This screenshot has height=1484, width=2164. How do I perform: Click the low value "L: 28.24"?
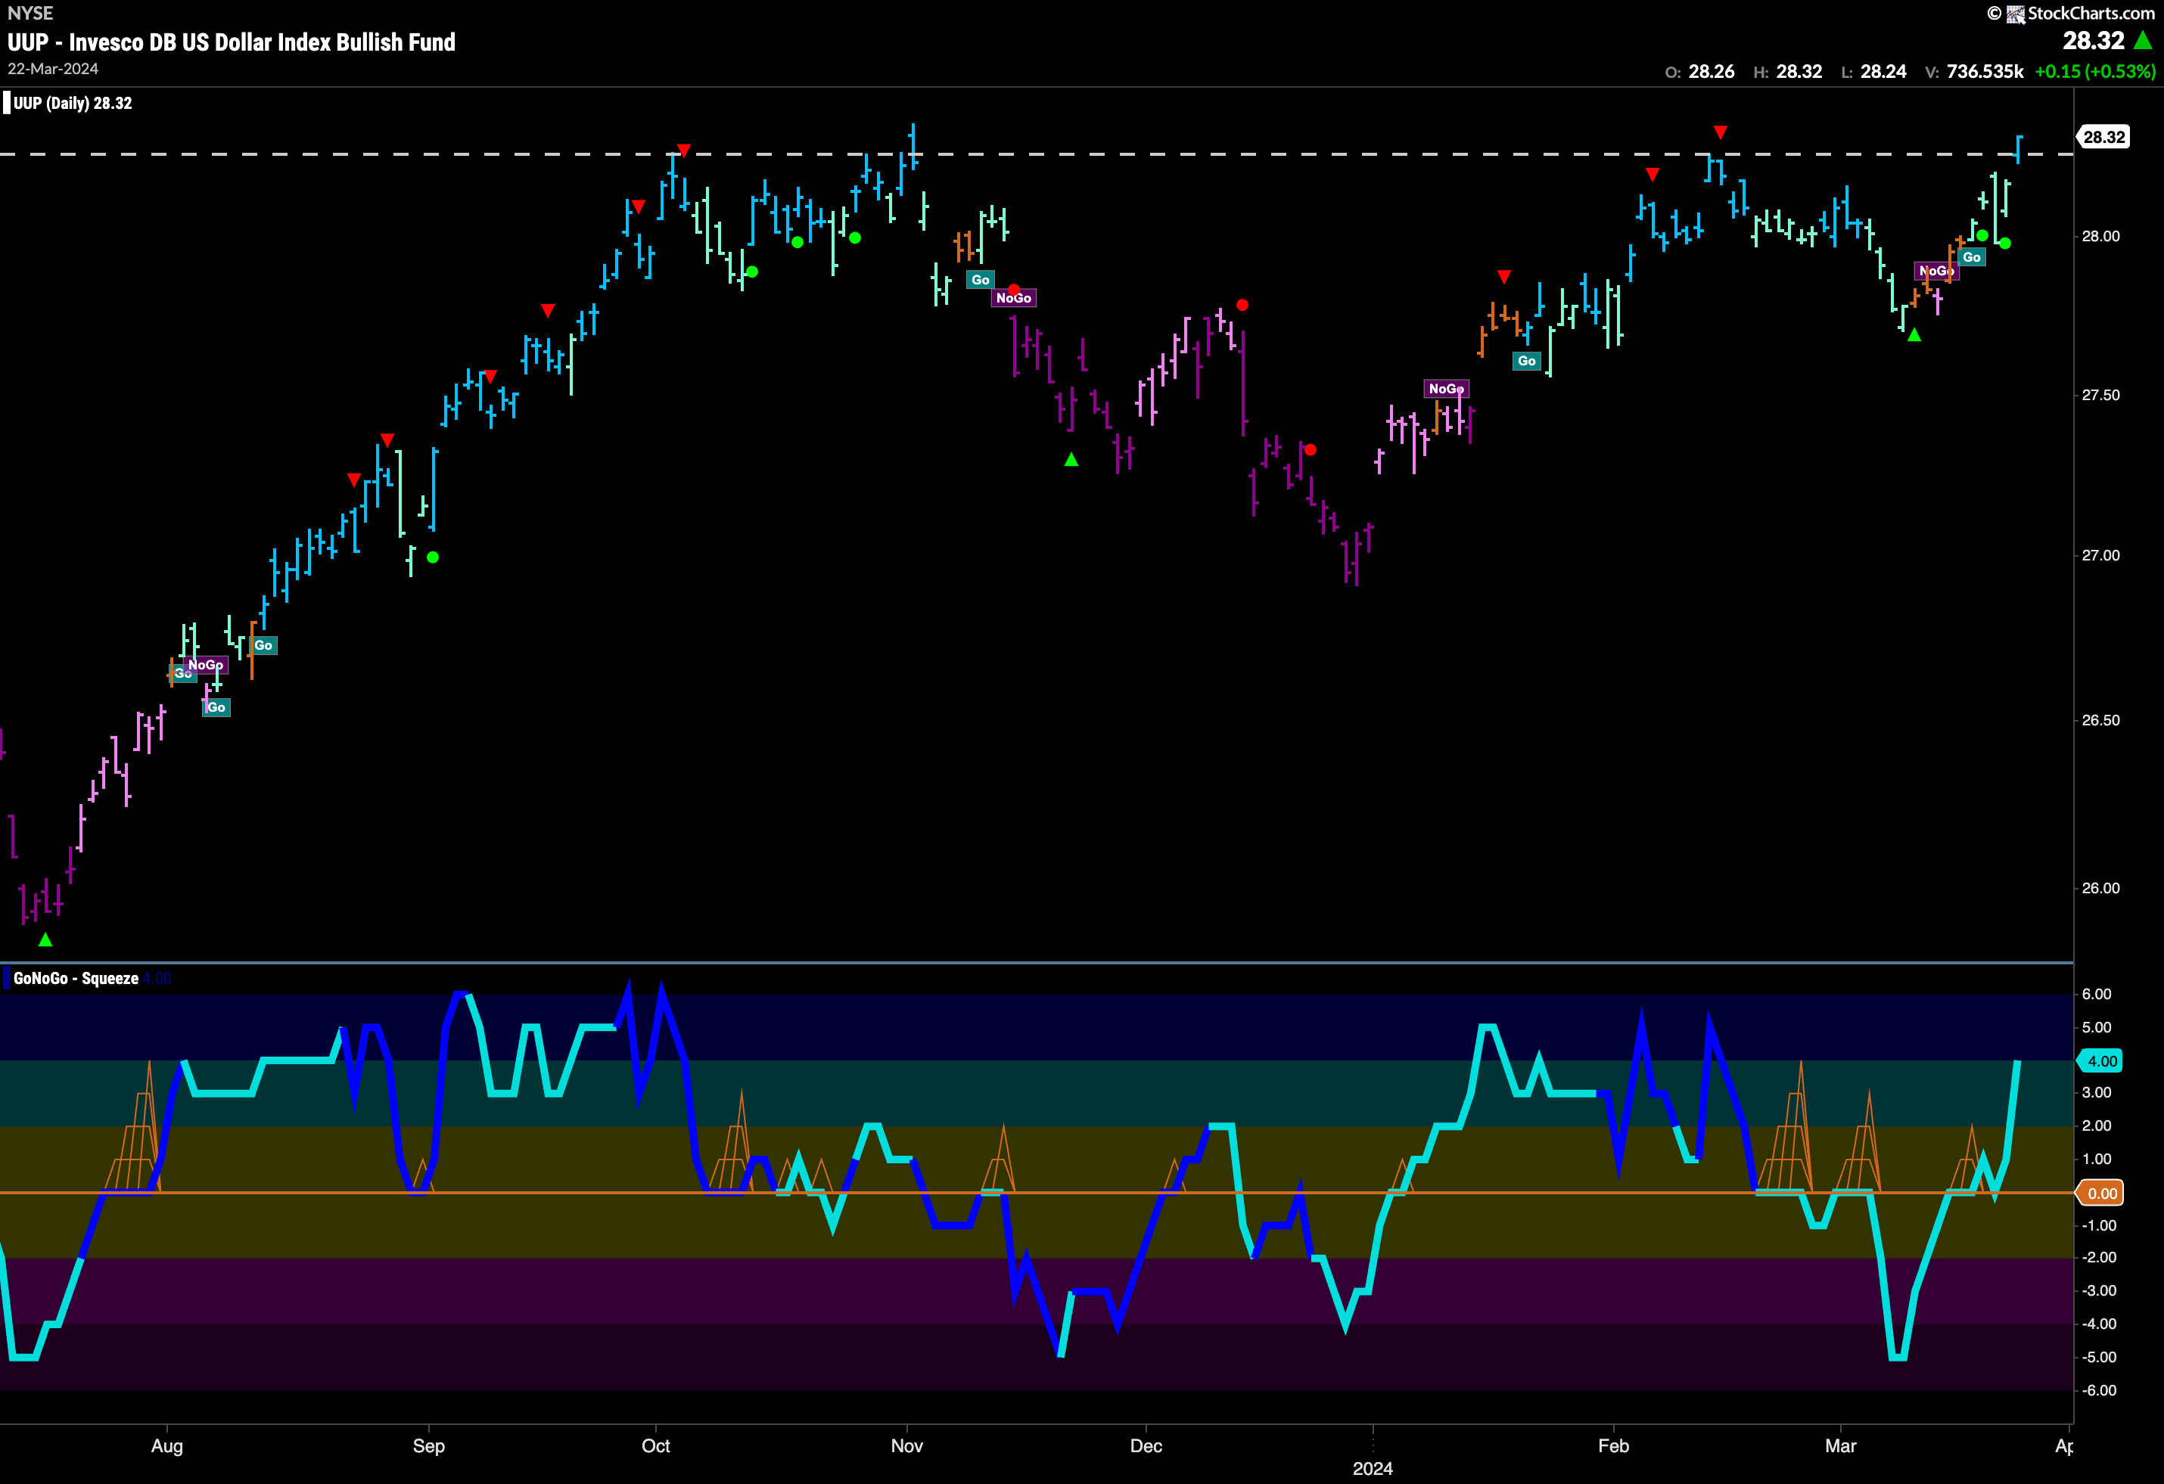pos(1873,72)
